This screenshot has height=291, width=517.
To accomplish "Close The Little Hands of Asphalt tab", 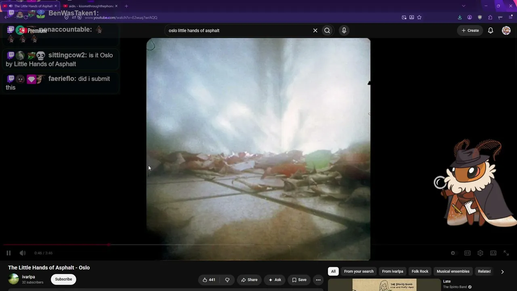I will 56,6.
